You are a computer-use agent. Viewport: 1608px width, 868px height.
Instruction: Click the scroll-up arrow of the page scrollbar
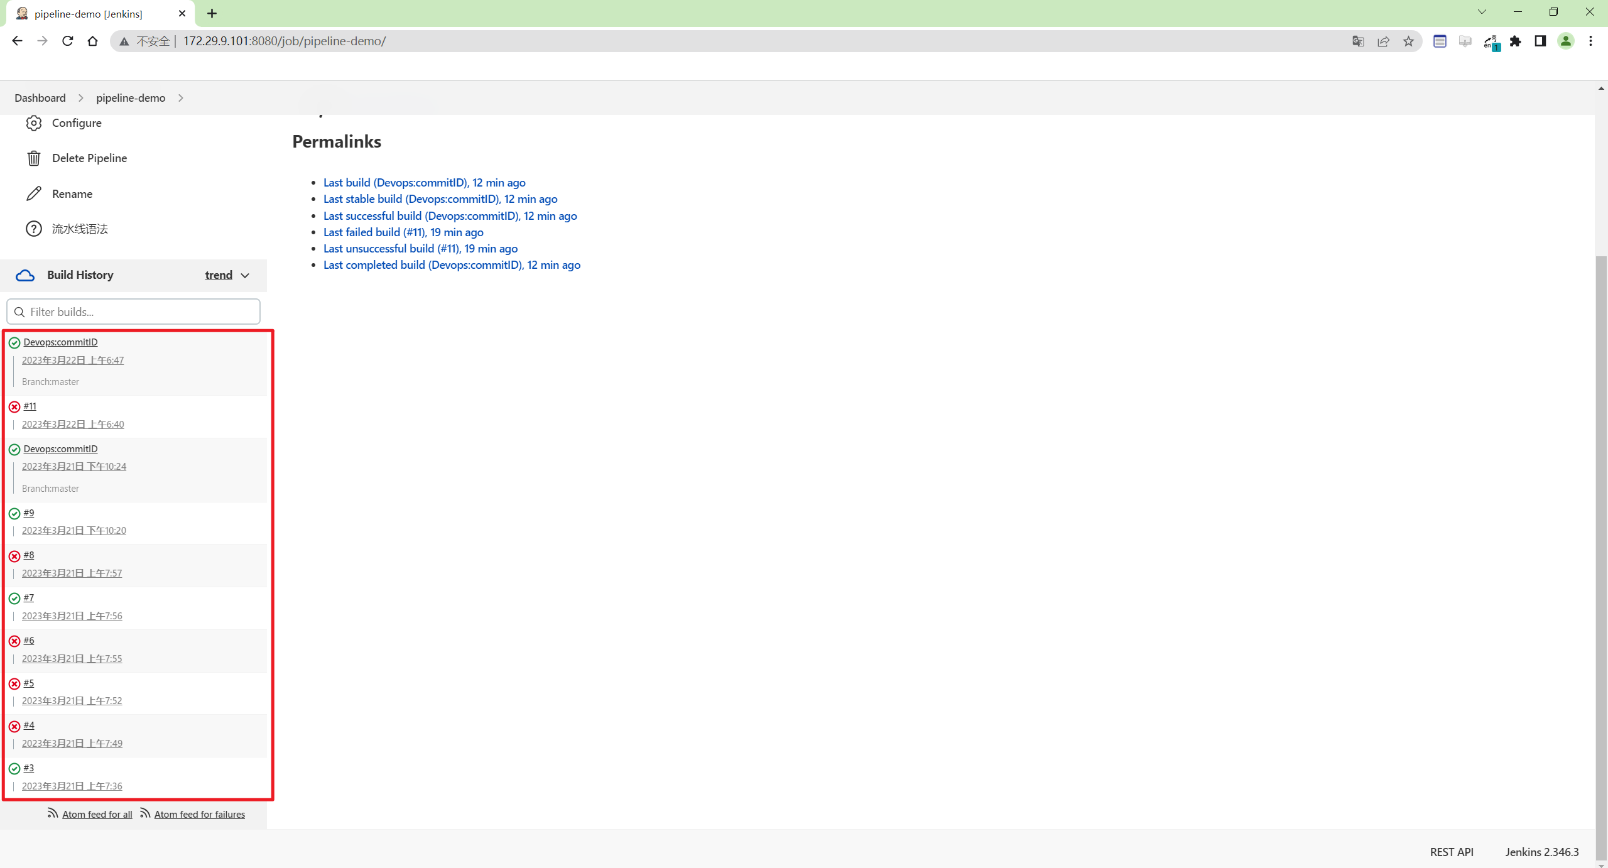(x=1601, y=89)
